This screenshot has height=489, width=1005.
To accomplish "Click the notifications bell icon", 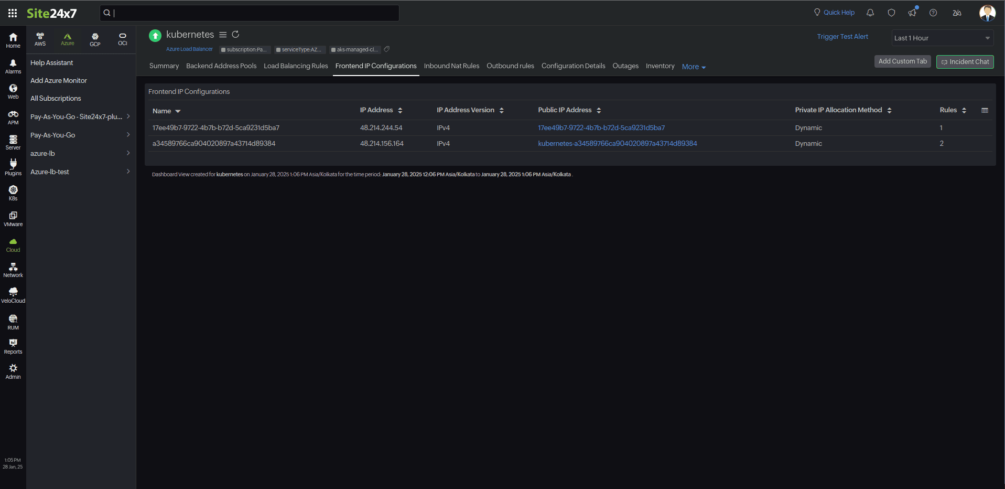I will pos(870,12).
